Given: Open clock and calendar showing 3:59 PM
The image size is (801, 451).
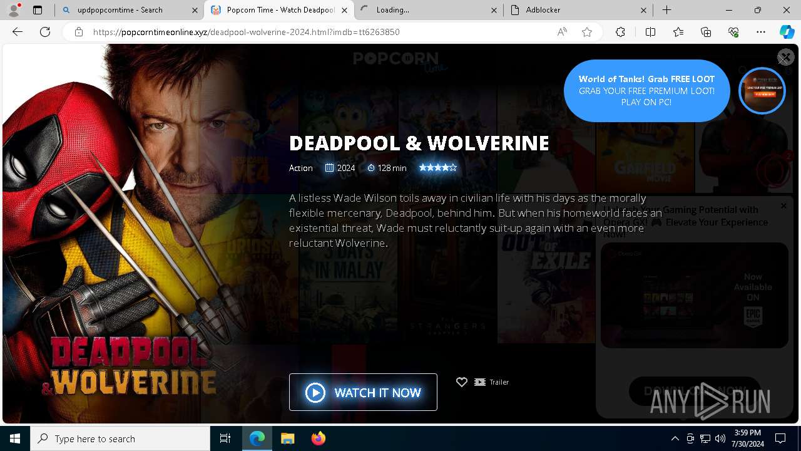Looking at the screenshot, I should pos(748,438).
